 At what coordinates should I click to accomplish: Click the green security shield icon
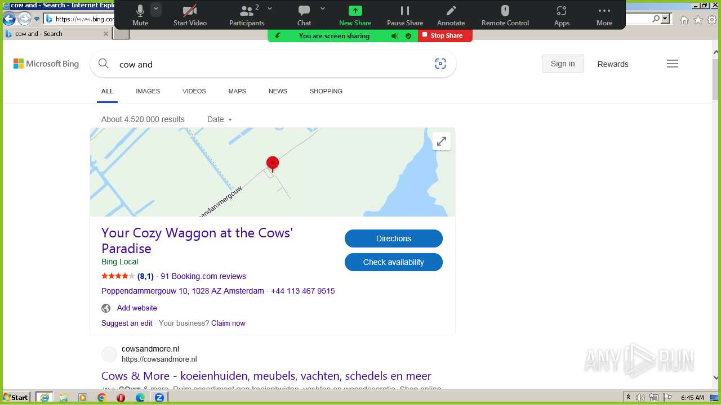408,36
